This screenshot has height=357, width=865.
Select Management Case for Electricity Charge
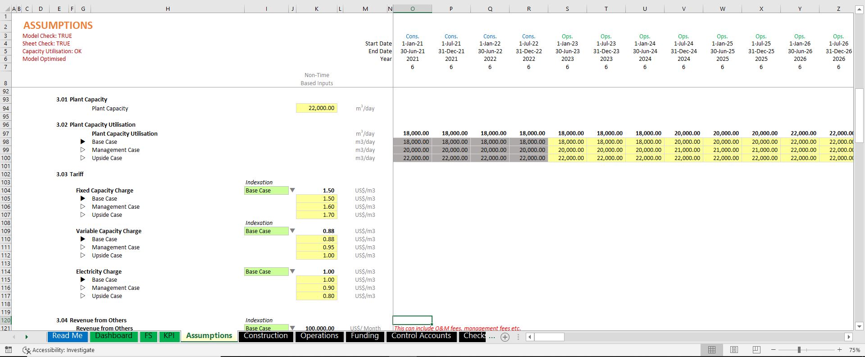pyautogui.click(x=83, y=288)
